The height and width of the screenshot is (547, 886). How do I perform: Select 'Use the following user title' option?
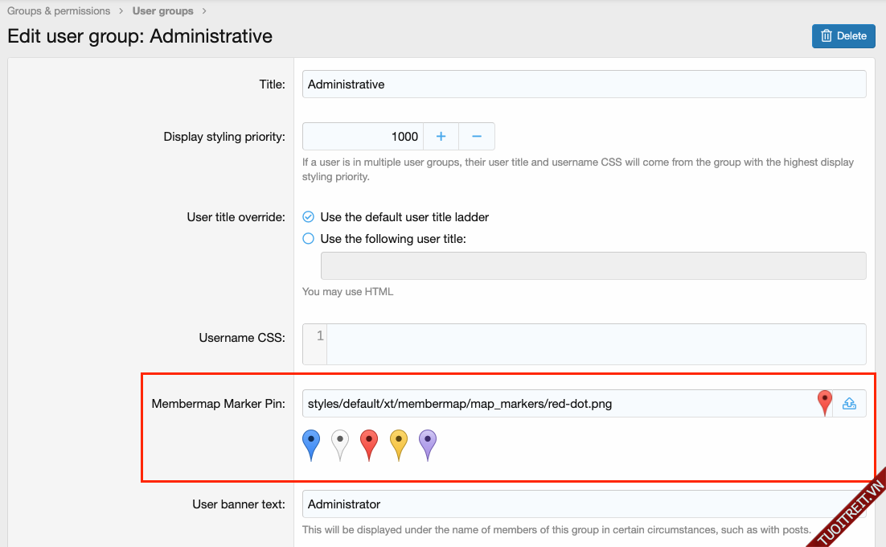click(x=308, y=239)
